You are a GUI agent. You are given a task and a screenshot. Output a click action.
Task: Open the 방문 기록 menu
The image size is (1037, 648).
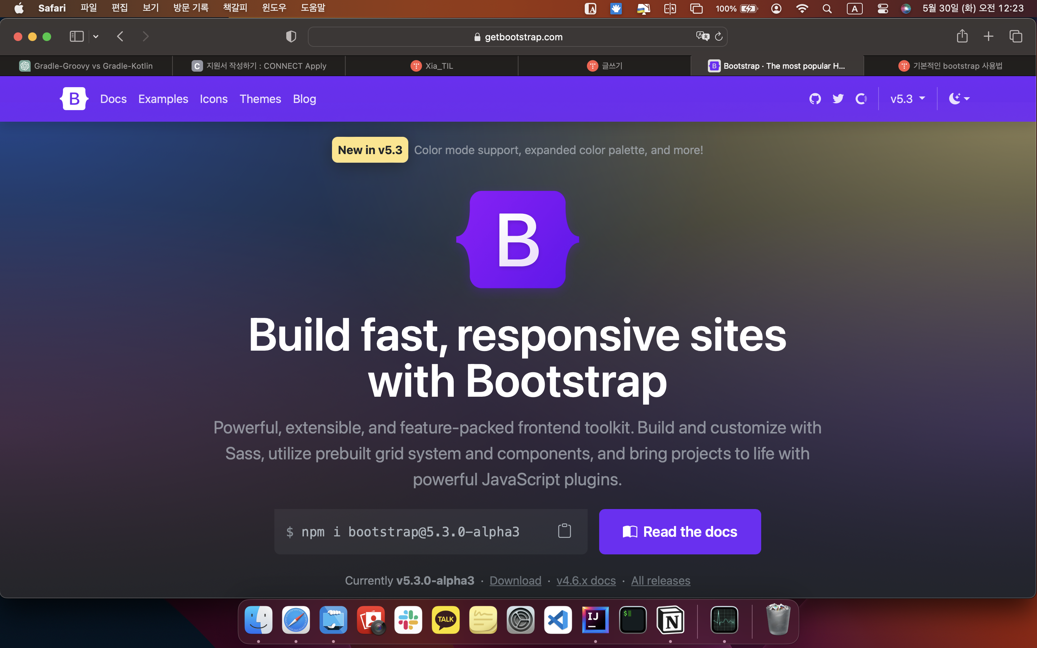[191, 8]
